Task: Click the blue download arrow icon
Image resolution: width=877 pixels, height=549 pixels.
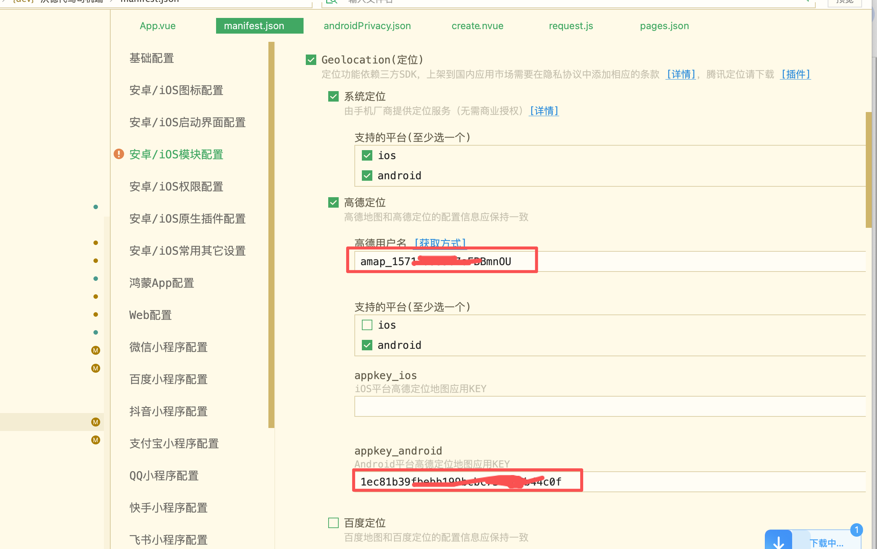Action: coord(778,542)
